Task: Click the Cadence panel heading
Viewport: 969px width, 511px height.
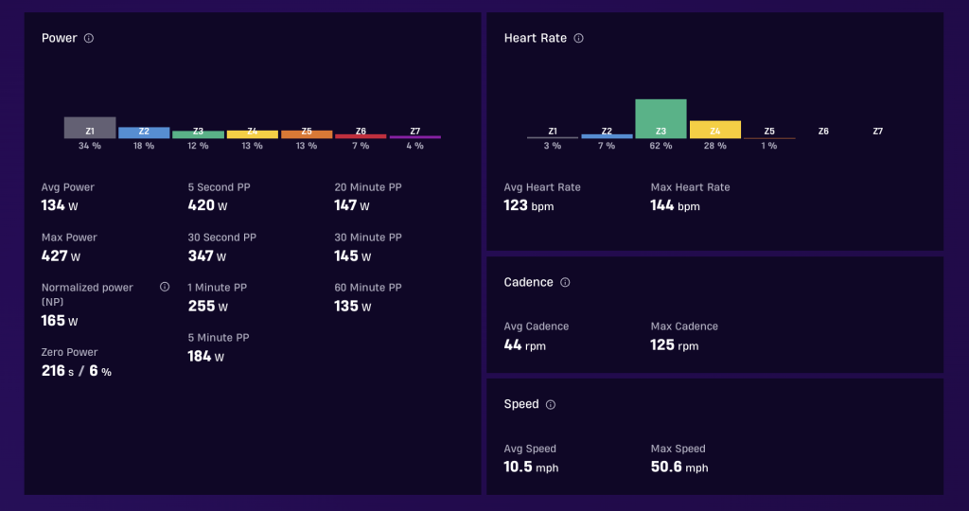Action: pos(528,282)
